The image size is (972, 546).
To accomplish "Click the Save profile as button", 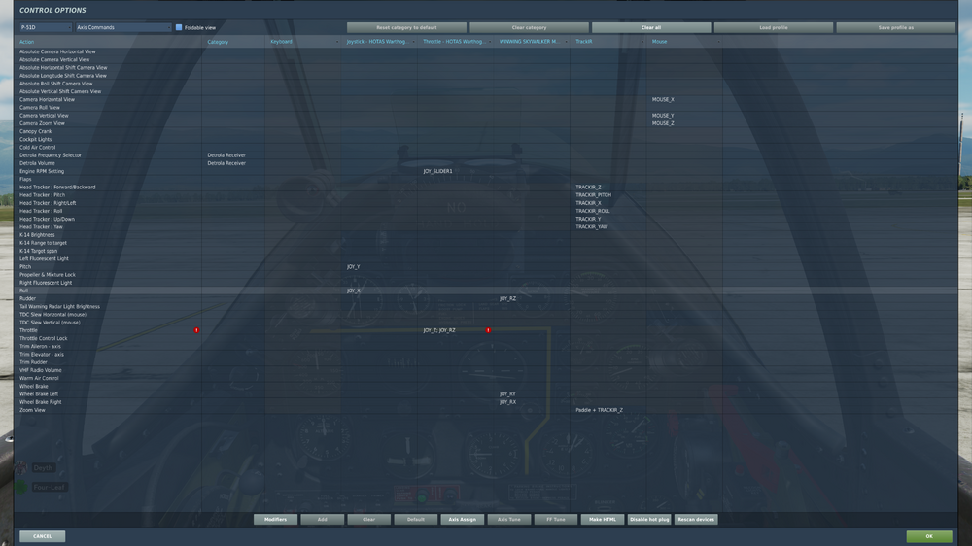I will [896, 27].
